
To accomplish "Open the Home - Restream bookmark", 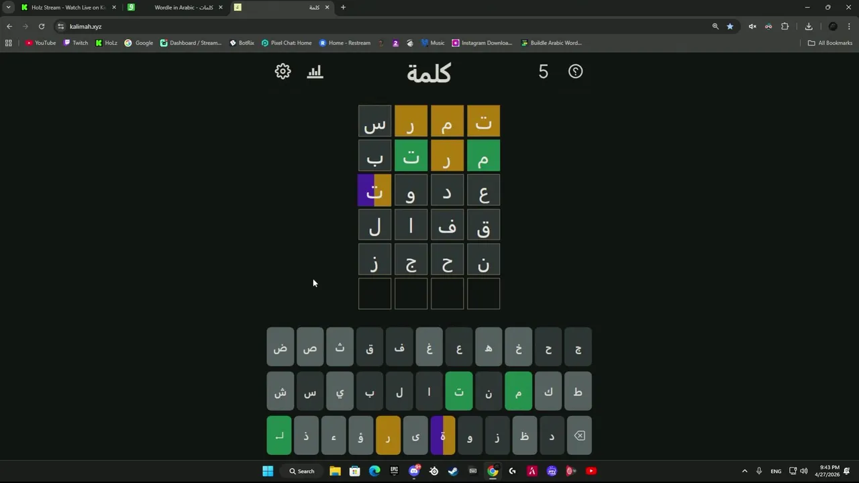I will 345,43.
